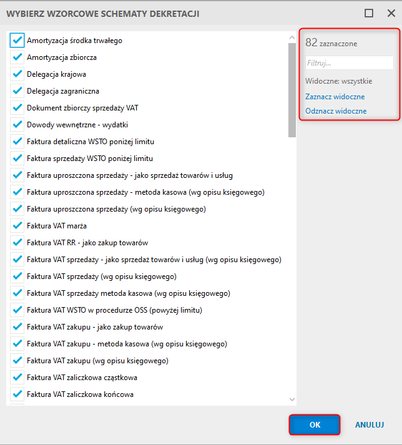Select text Faktura VAT zakupu (wg opisu księgowego)
402x445 pixels.
click(97, 361)
